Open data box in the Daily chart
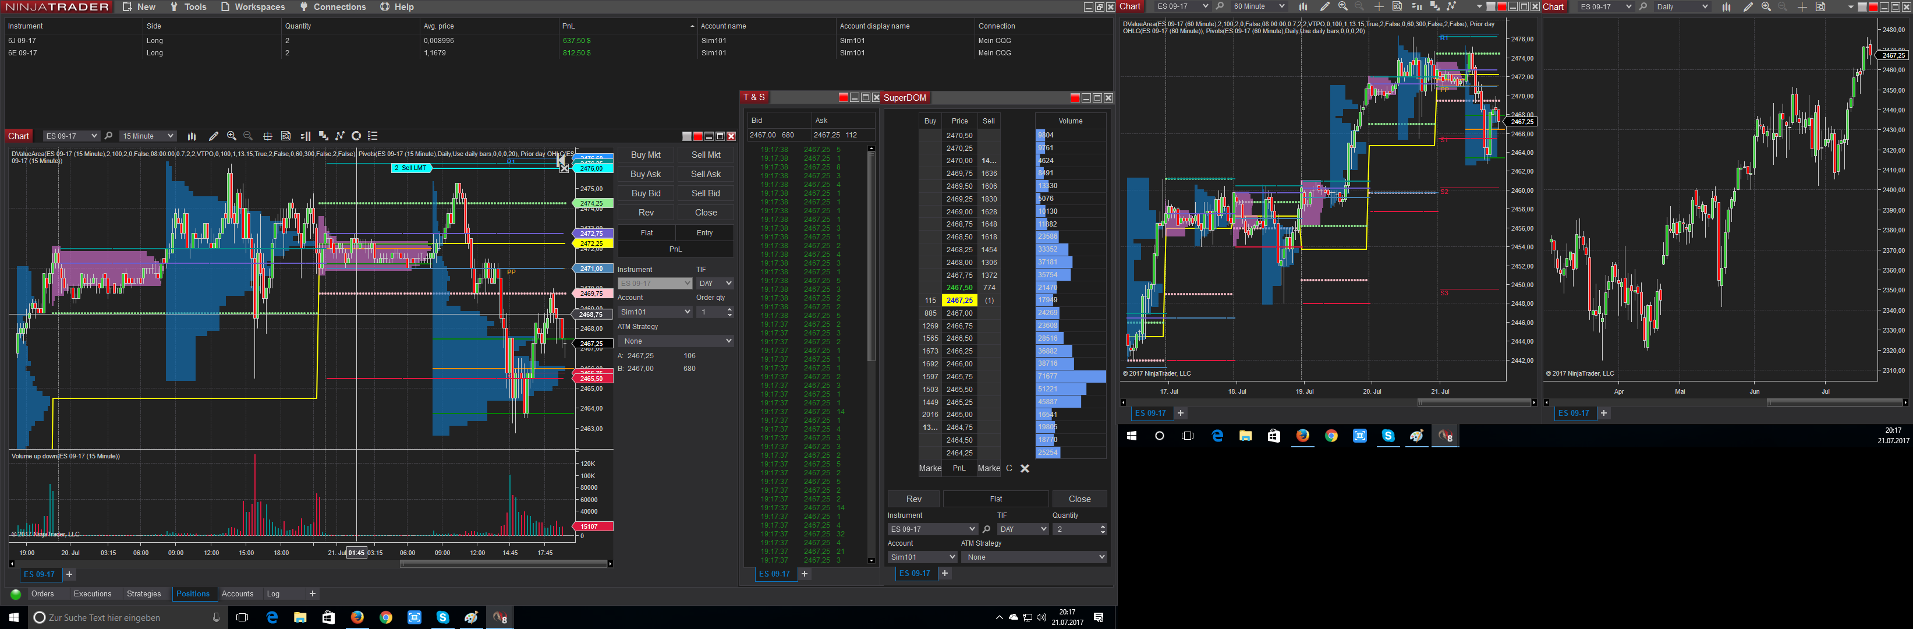The width and height of the screenshot is (1913, 629). tap(1820, 6)
